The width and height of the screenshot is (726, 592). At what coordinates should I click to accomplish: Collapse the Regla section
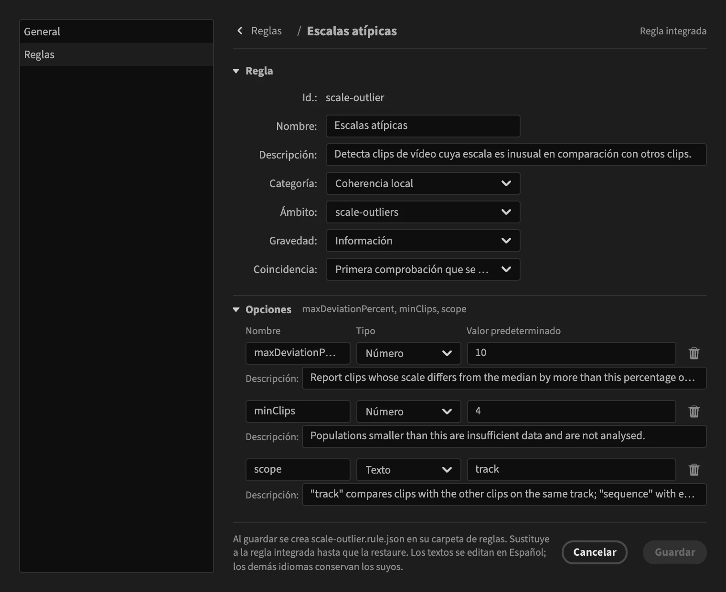pyautogui.click(x=236, y=71)
